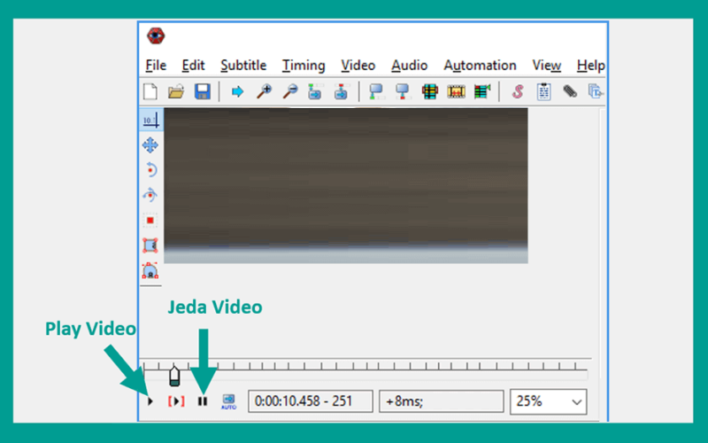Image resolution: width=708 pixels, height=443 pixels.
Task: Click the Zoom Out magnifier icon
Action: 290,92
